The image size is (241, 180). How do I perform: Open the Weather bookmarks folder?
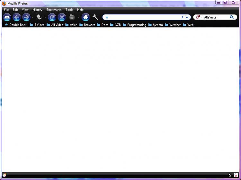pos(173,25)
